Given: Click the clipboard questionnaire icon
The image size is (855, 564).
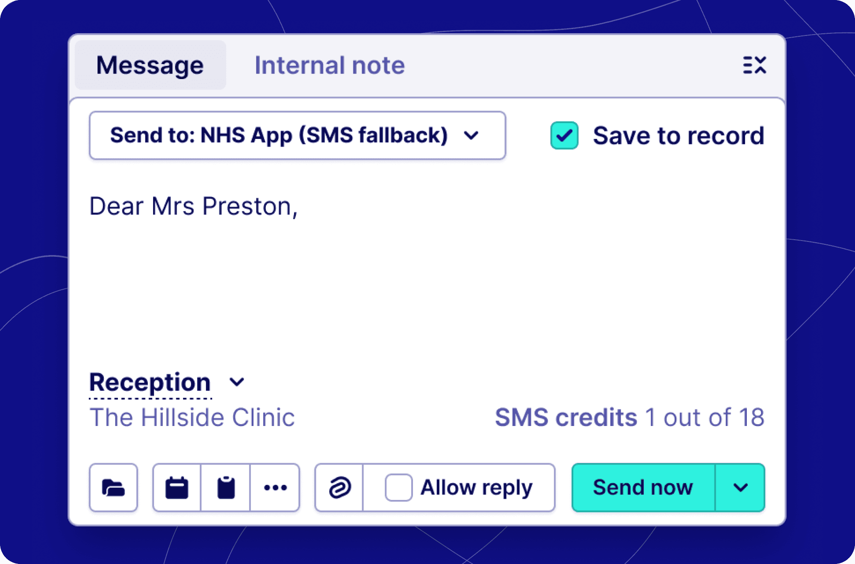Looking at the screenshot, I should click(x=226, y=488).
